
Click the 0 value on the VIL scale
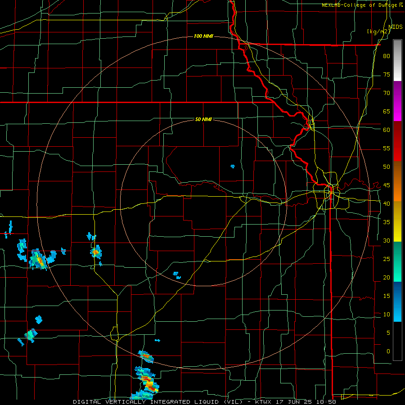tap(388, 351)
